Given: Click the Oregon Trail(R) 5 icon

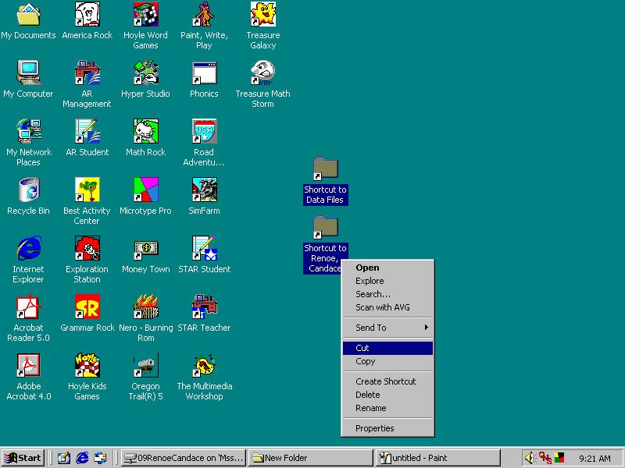Looking at the screenshot, I should (x=145, y=365).
